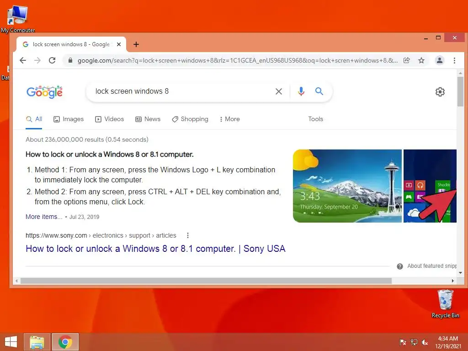Follow the 'More items...' link
The width and height of the screenshot is (468, 351).
(44, 217)
